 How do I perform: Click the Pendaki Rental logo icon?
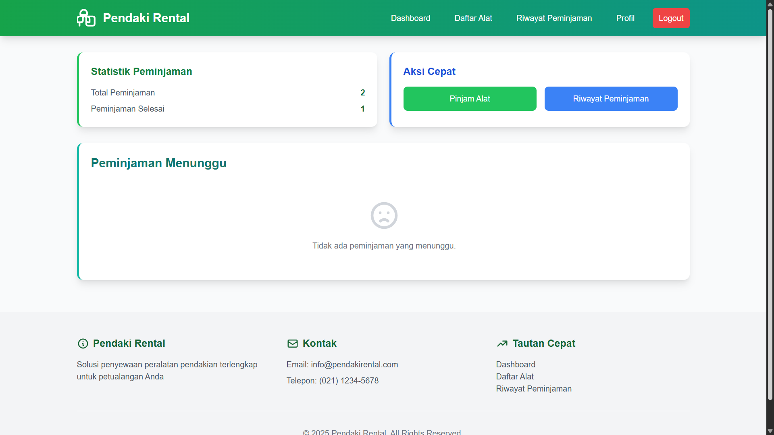point(86,18)
